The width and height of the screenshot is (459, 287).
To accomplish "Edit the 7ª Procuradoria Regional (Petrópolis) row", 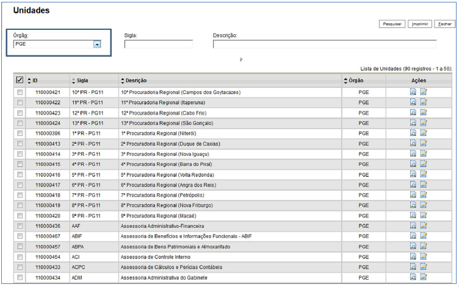I will [423, 195].
